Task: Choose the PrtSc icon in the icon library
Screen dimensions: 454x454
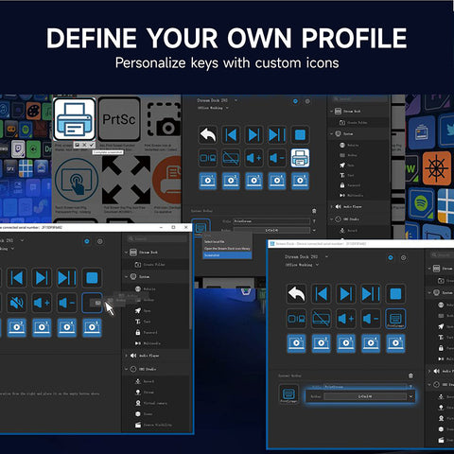Action: (119, 119)
